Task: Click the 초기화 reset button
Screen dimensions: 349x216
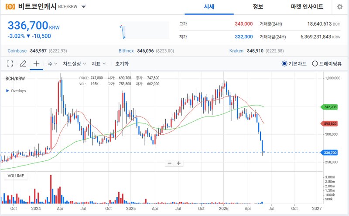Action: 122,64
